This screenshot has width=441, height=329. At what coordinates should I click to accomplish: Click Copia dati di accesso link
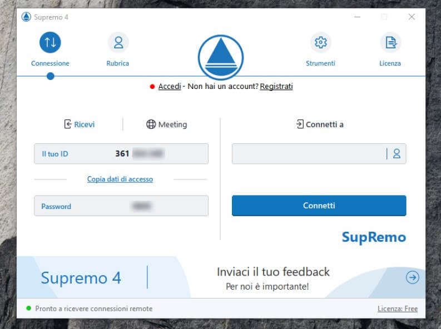point(120,179)
